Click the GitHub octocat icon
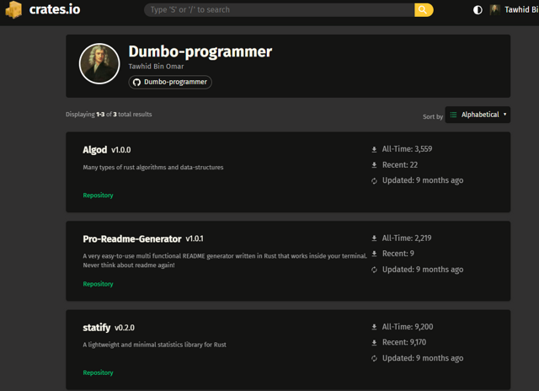This screenshot has width=539, height=391. 136,83
